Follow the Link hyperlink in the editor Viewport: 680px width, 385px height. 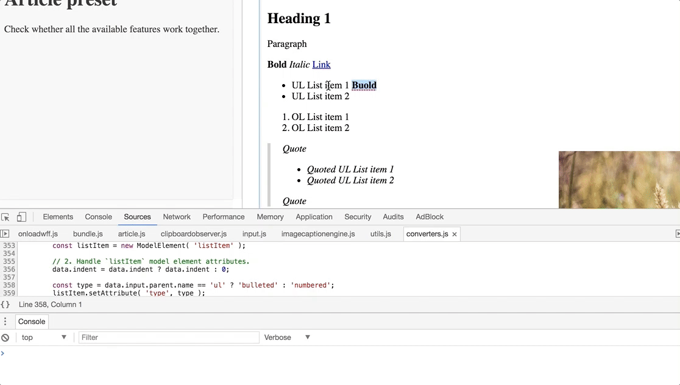click(x=321, y=65)
